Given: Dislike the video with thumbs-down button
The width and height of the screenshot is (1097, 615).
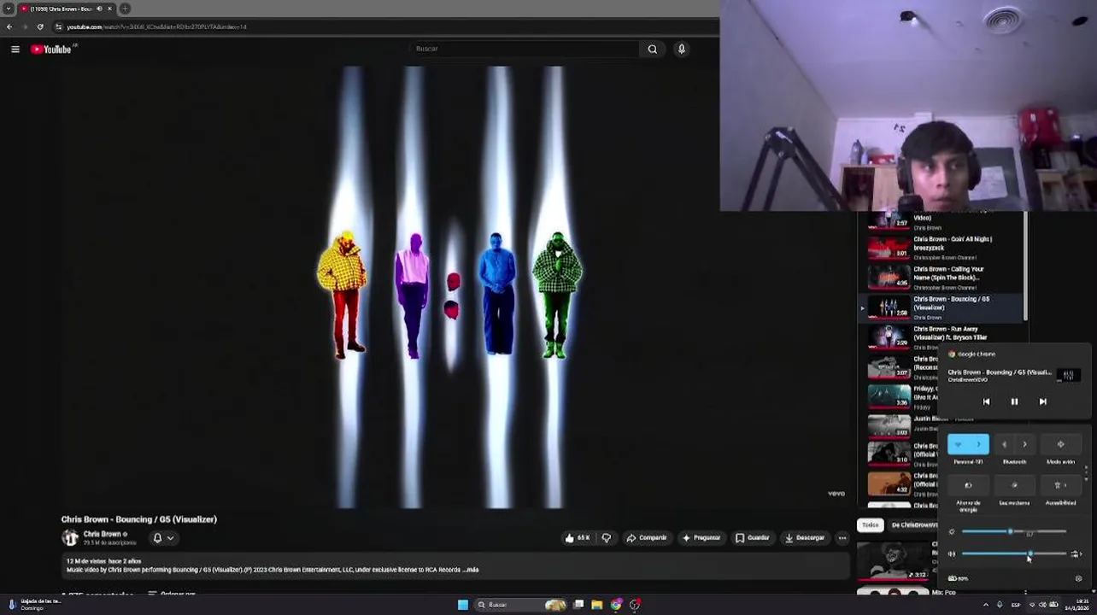Looking at the screenshot, I should 607,538.
